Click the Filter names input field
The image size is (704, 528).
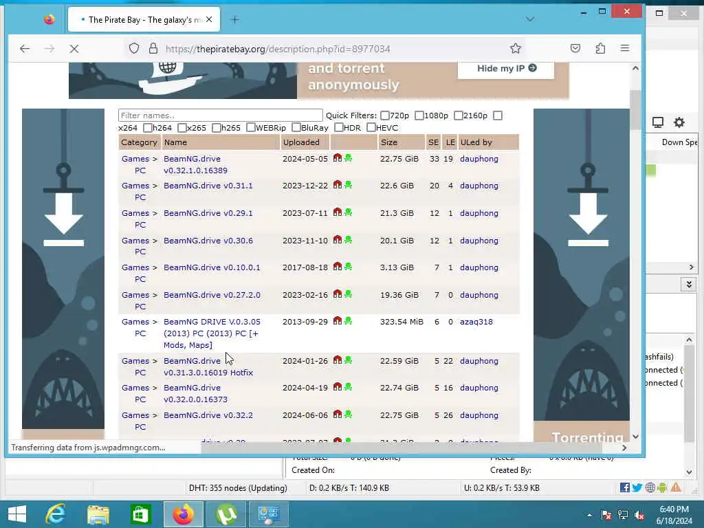(220, 115)
